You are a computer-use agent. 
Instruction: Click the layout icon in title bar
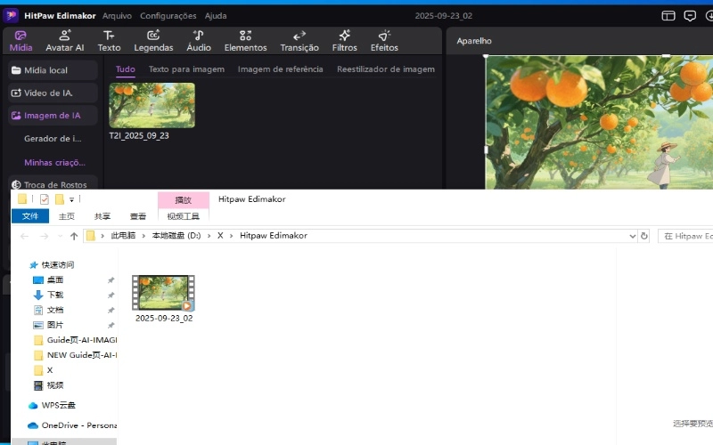point(668,16)
